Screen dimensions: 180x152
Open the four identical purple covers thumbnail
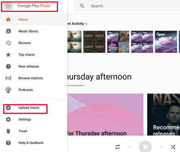(142, 42)
